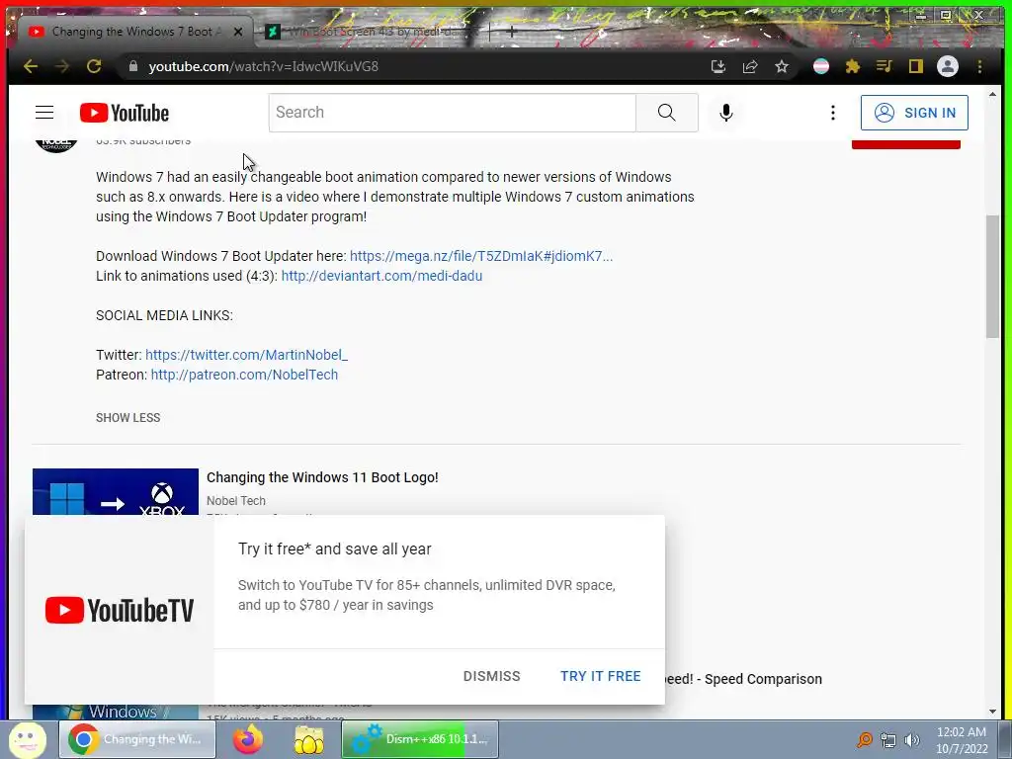Open the round pink-striped extension icon
The height and width of the screenshot is (759, 1012).
click(x=821, y=66)
